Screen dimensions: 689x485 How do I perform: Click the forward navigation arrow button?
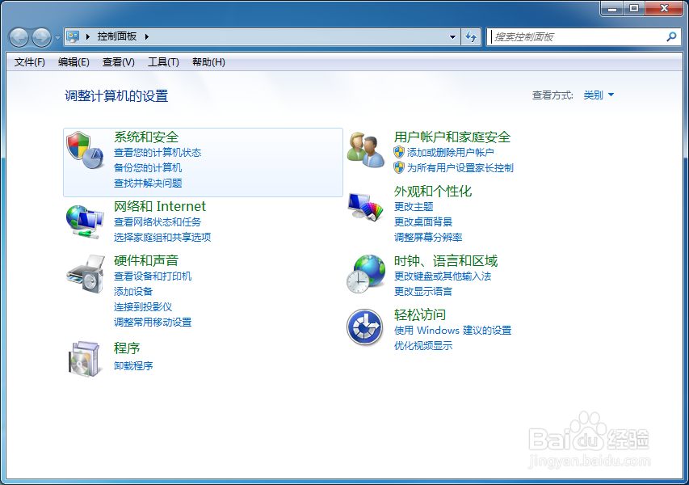coord(42,37)
